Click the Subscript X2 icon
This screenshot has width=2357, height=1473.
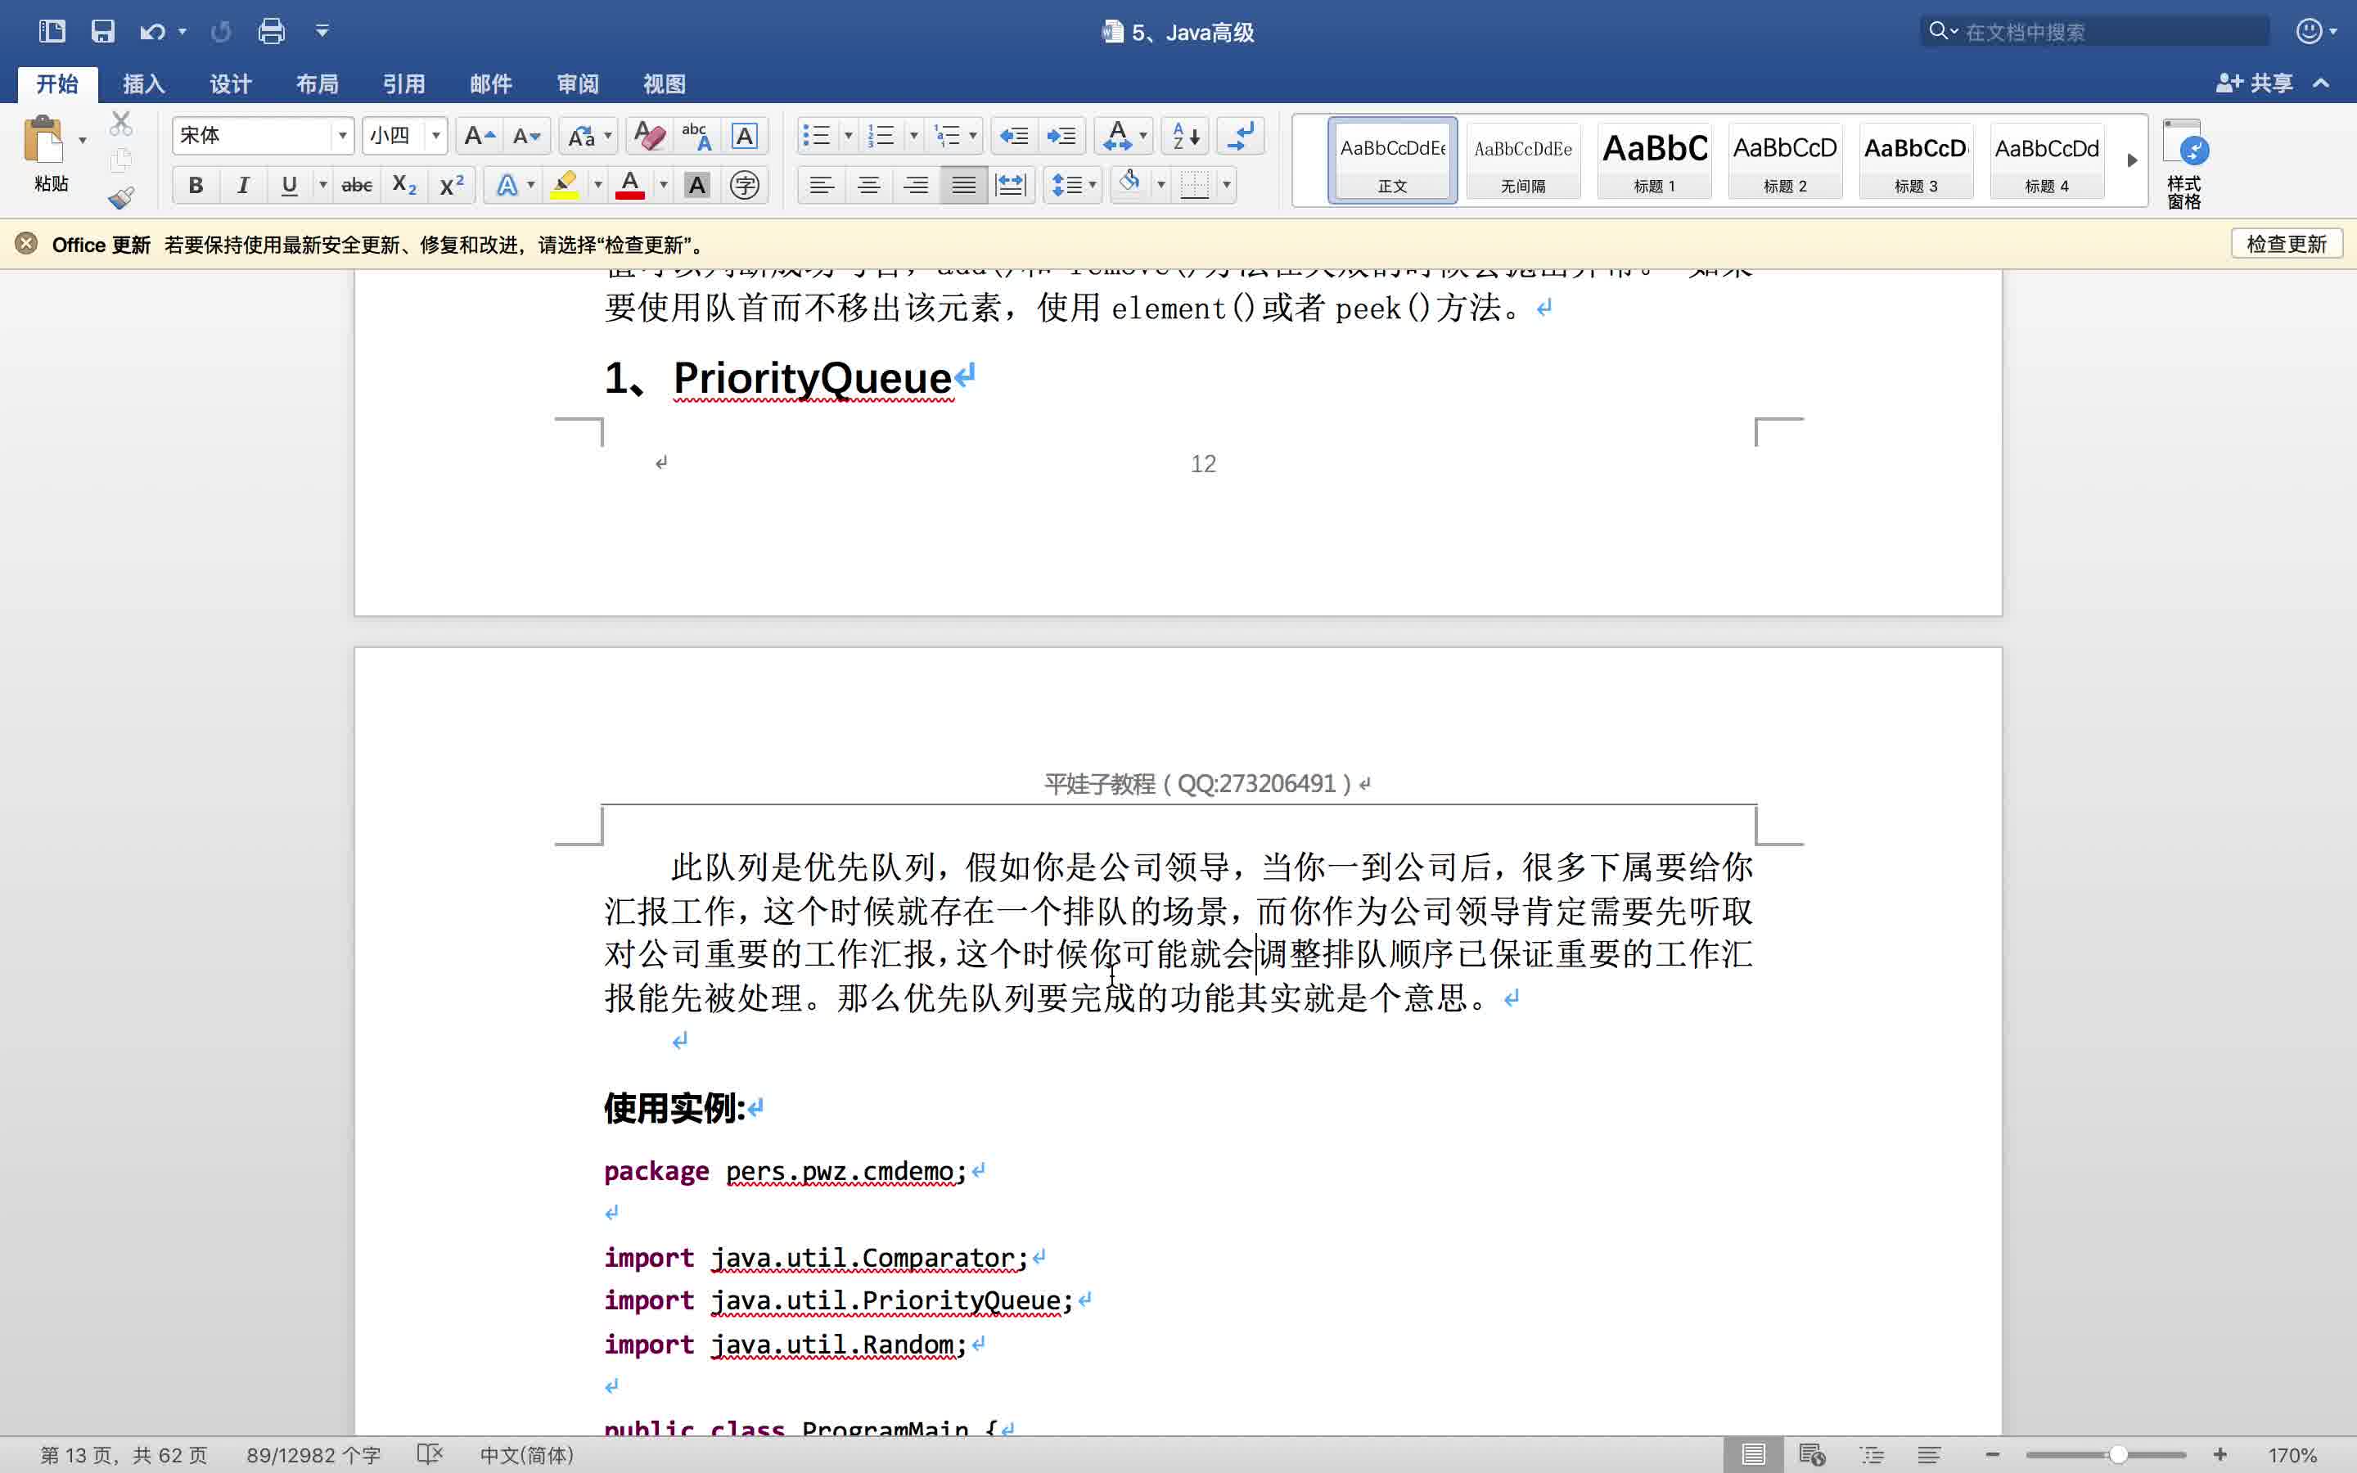[404, 185]
